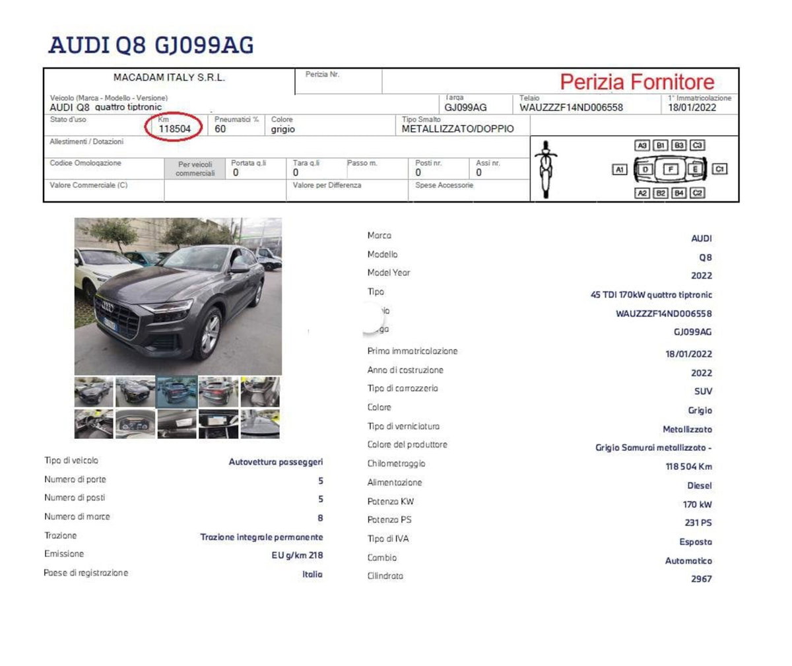Click the Km value '118504'
This screenshot has height=666, width=792.
174,129
